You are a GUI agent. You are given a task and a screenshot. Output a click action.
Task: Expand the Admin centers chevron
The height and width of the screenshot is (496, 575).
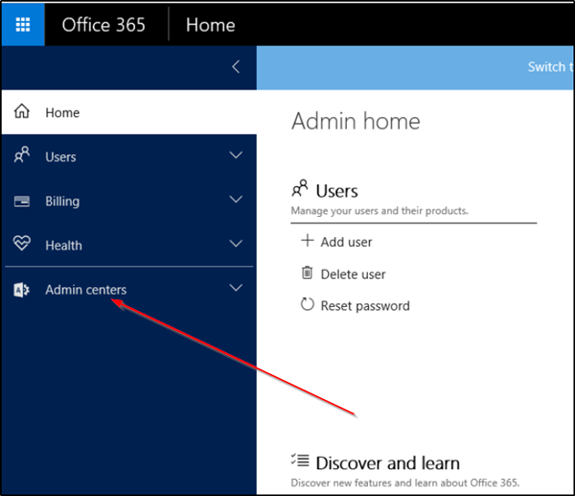click(x=236, y=288)
